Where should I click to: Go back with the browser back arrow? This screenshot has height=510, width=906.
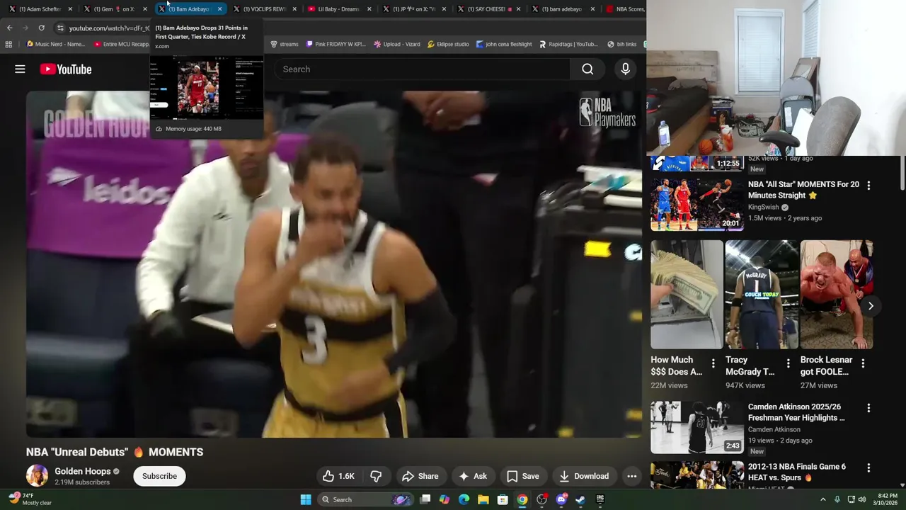pos(9,28)
